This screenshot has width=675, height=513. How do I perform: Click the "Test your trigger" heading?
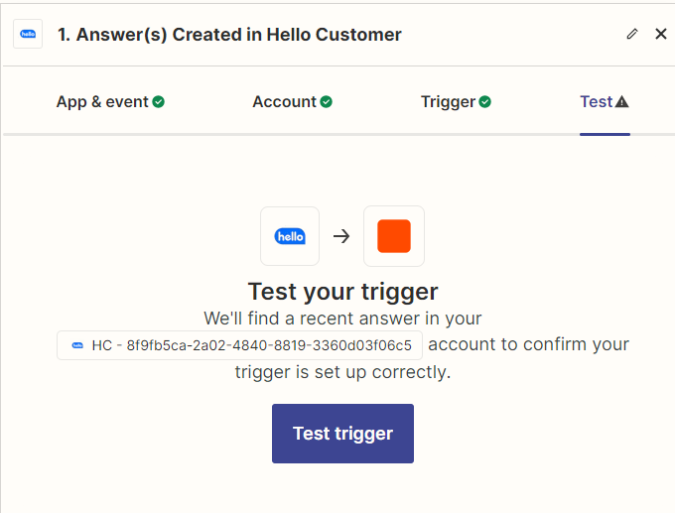[x=342, y=292]
